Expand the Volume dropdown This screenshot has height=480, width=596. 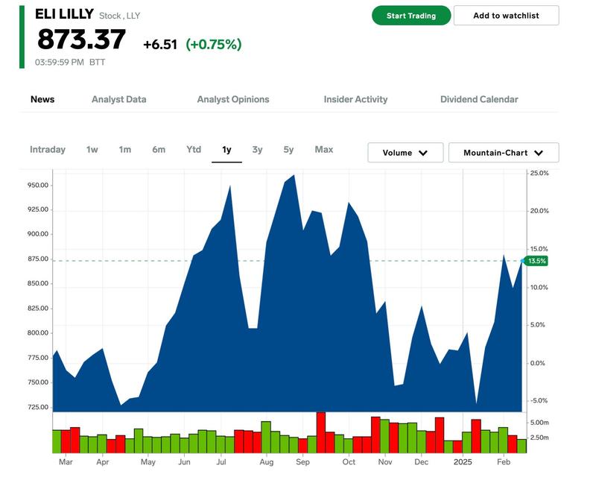pyautogui.click(x=405, y=153)
